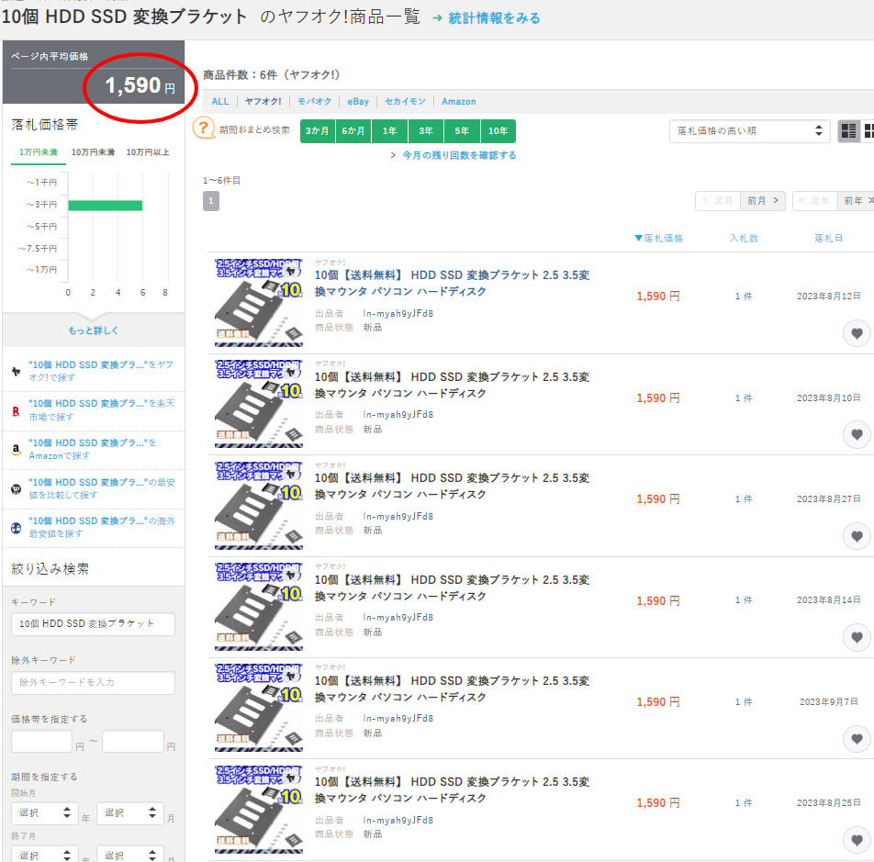The image size is (874, 862).
Task: Select the 10万円未満 price range tab
Action: tap(92, 152)
